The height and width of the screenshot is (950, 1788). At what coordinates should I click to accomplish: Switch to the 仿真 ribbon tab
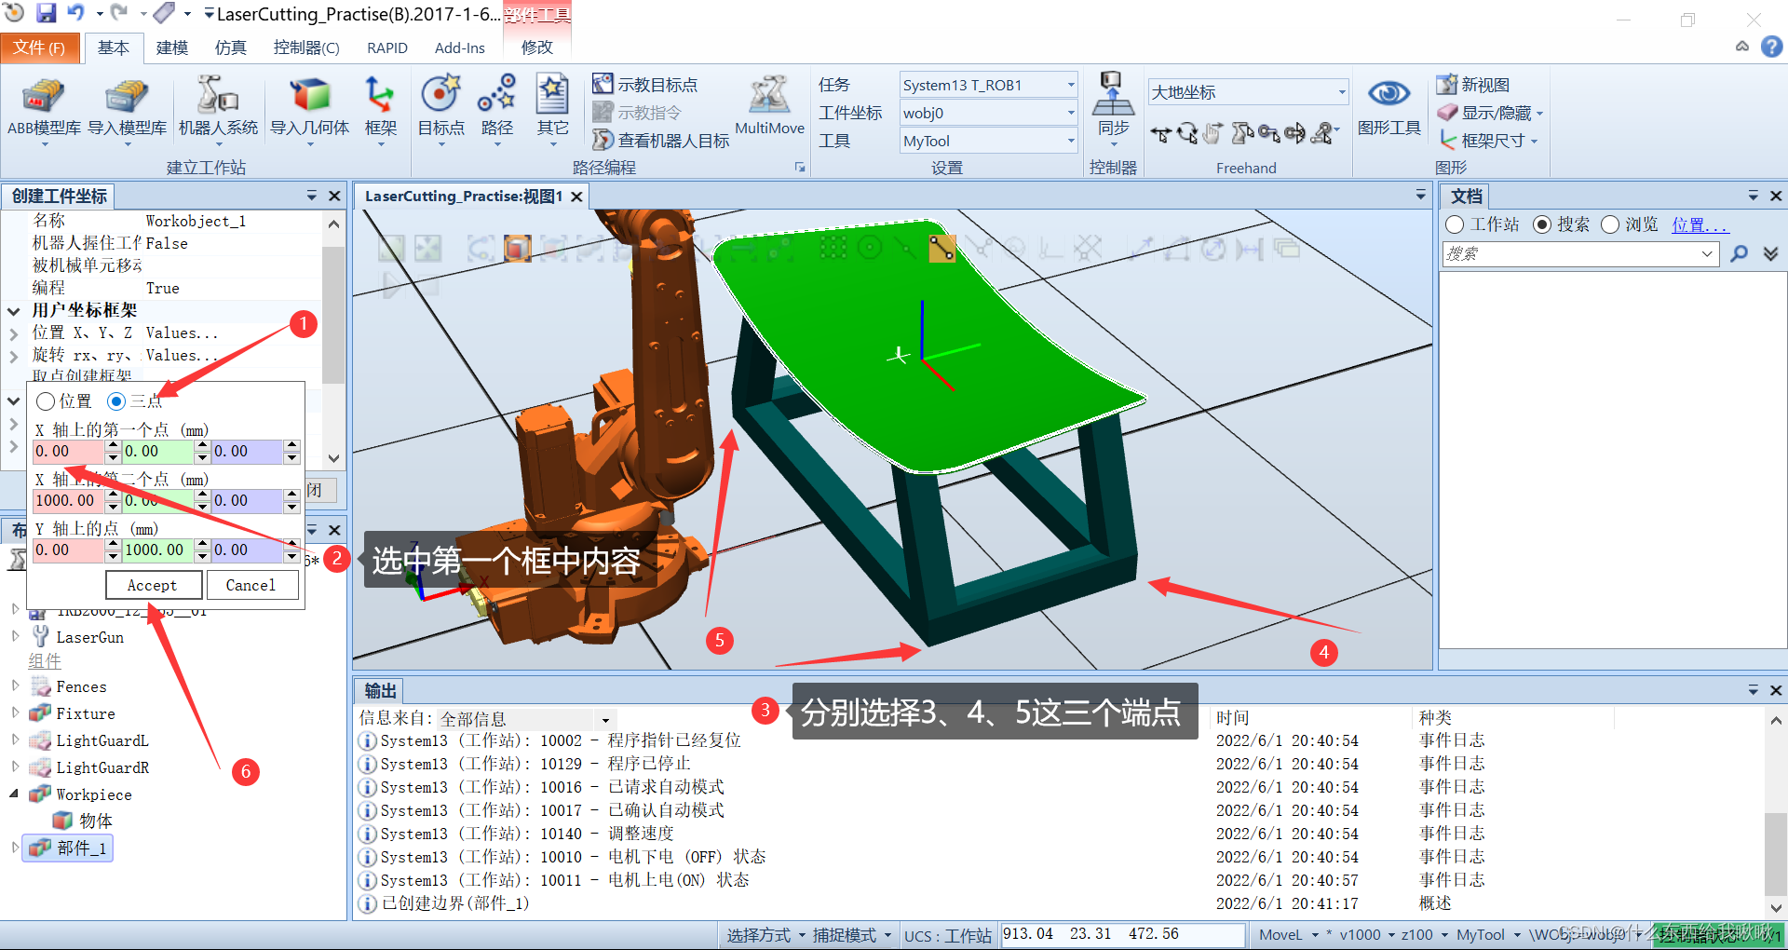(x=230, y=47)
